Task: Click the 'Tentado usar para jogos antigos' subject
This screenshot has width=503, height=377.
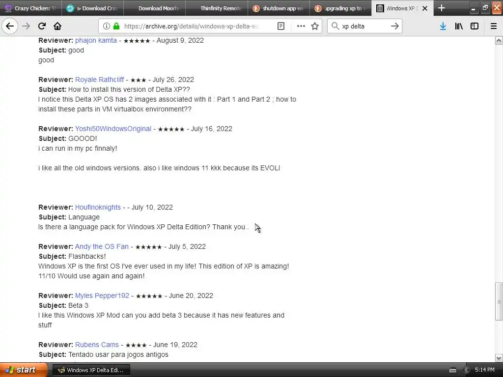Action: pyautogui.click(x=118, y=354)
